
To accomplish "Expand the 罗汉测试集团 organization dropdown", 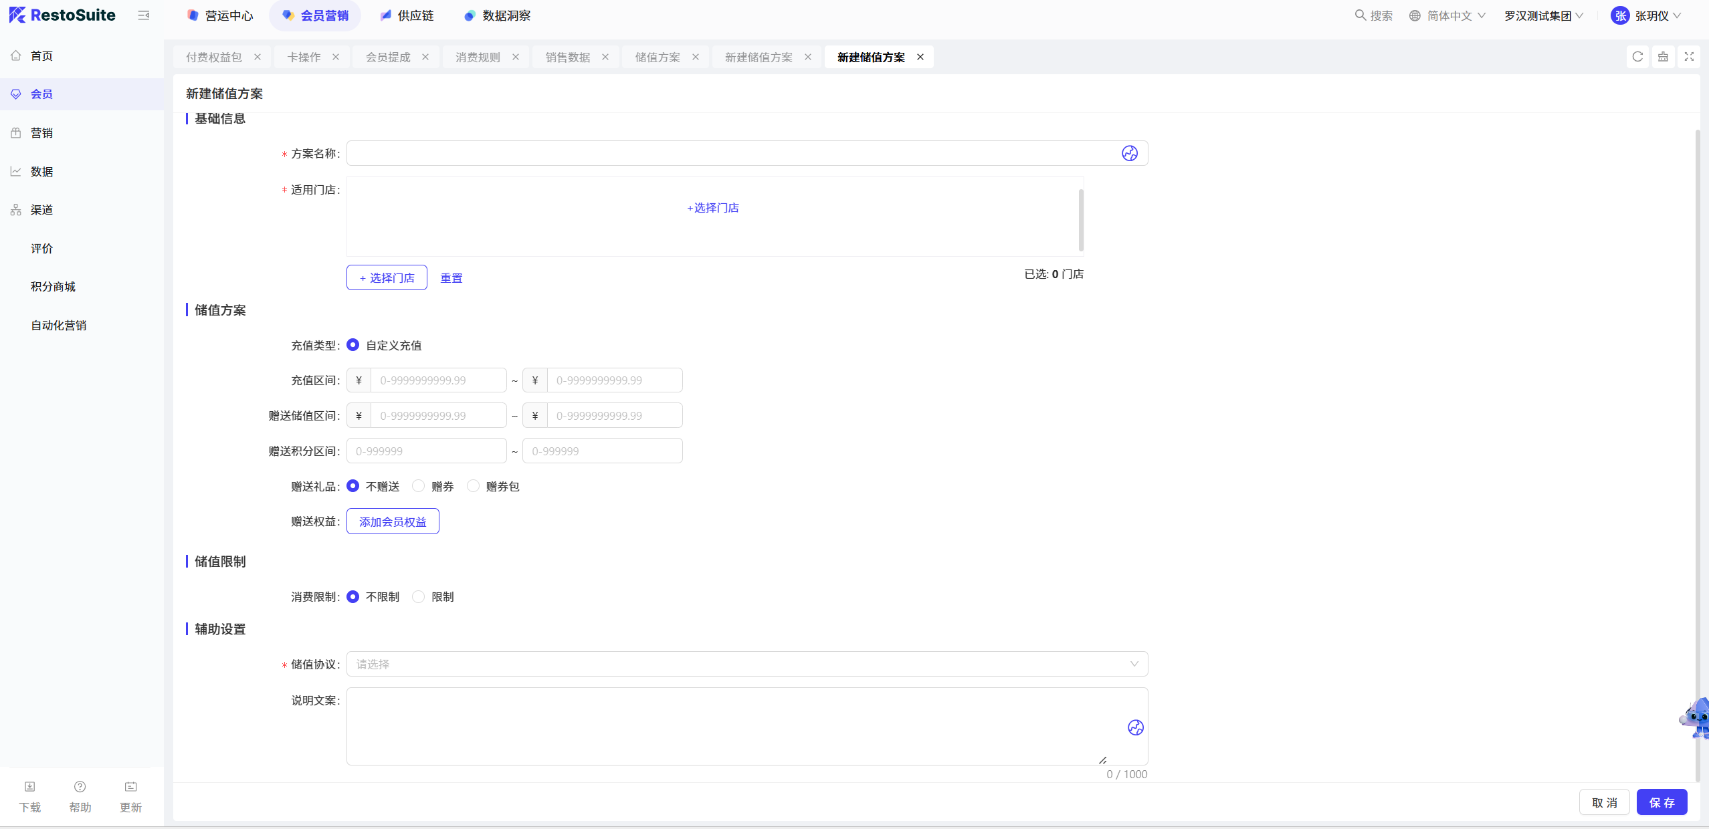I will pyautogui.click(x=1543, y=15).
